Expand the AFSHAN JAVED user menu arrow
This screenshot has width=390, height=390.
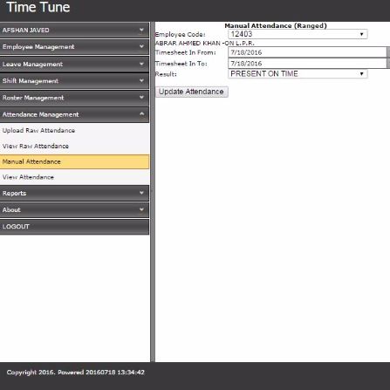(141, 30)
